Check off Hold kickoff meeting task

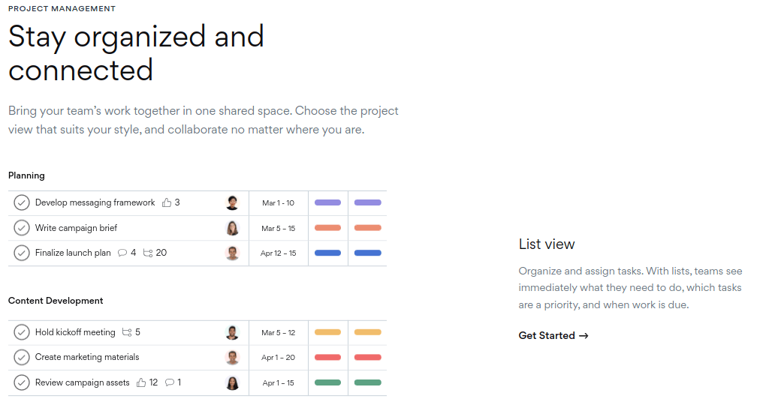tap(22, 332)
